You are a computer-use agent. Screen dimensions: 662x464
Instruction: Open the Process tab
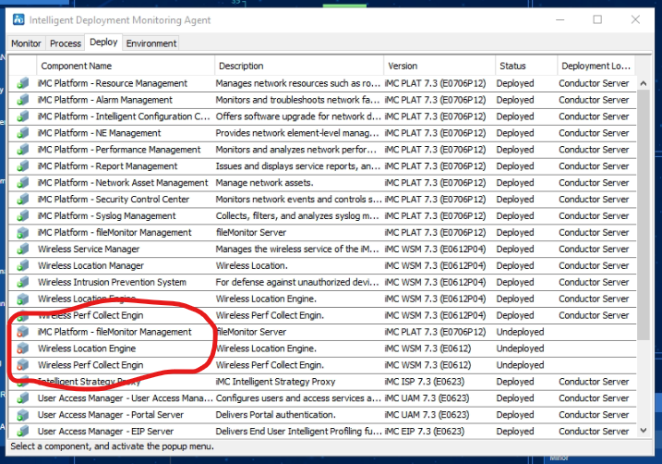(65, 43)
